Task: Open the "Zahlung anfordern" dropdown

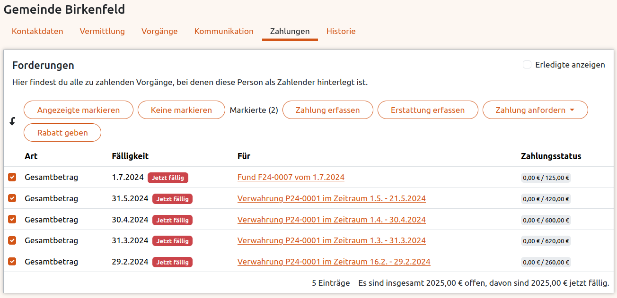Action: click(535, 110)
